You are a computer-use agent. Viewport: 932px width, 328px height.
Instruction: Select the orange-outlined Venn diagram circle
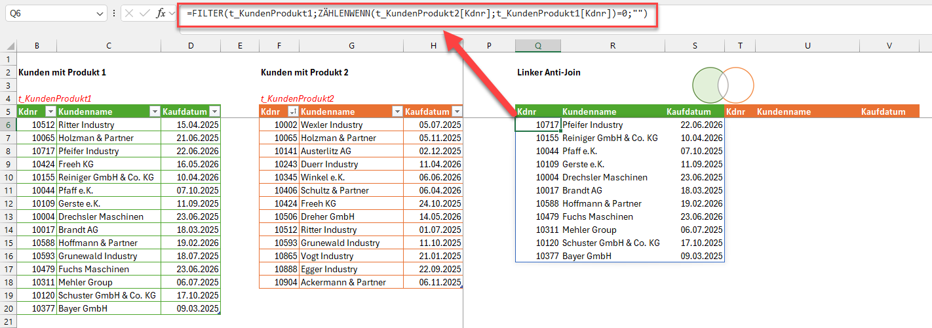736,85
